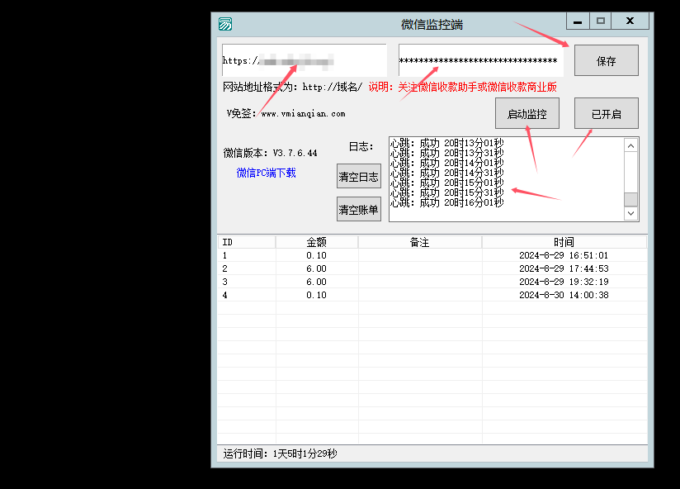Click log line 心跳: 成功 20时14分31秒
This screenshot has width=680, height=489.
point(446,173)
